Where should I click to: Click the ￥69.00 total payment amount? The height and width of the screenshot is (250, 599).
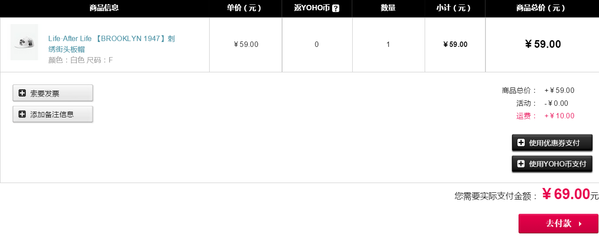(566, 194)
